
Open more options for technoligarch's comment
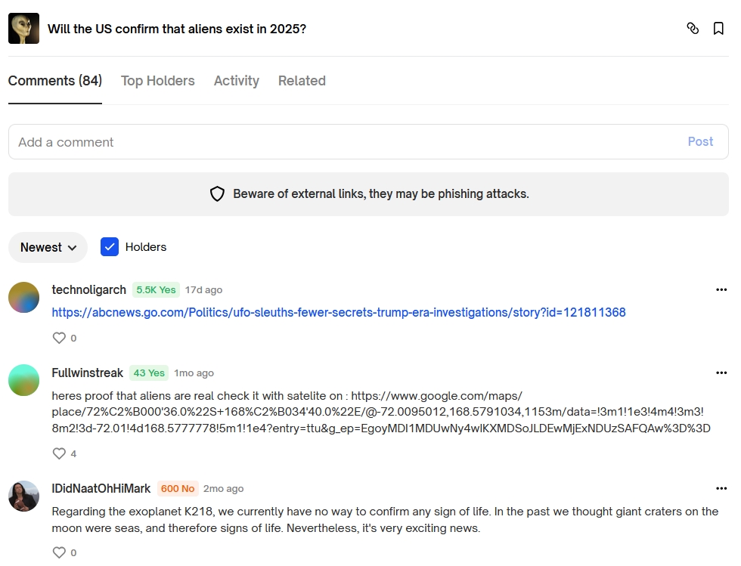pos(721,289)
